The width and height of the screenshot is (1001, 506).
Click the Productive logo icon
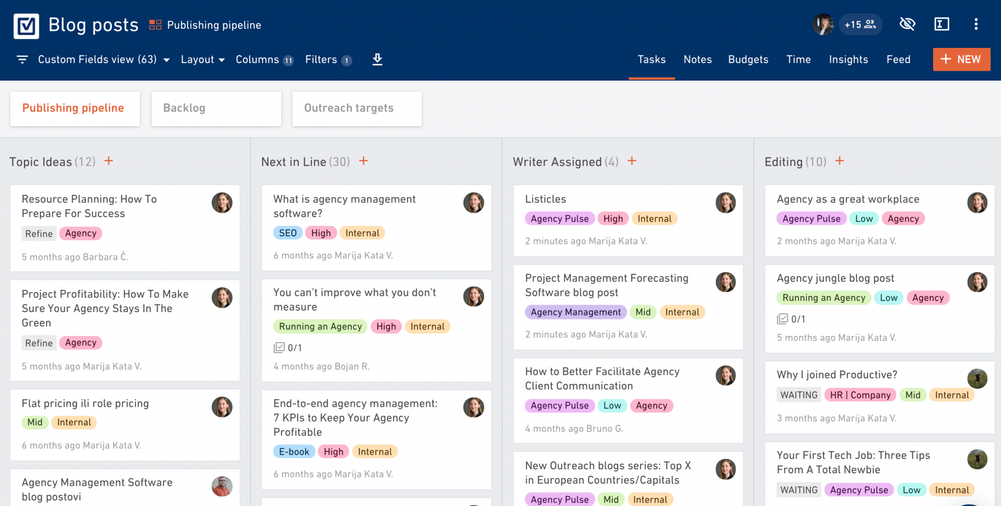(26, 25)
